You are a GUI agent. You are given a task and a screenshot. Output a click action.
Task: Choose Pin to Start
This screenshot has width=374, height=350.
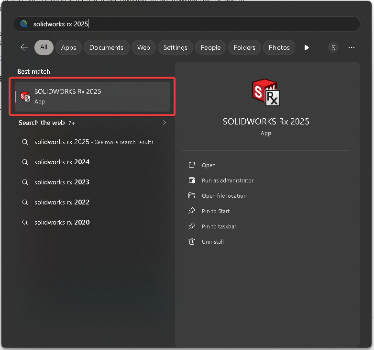216,211
